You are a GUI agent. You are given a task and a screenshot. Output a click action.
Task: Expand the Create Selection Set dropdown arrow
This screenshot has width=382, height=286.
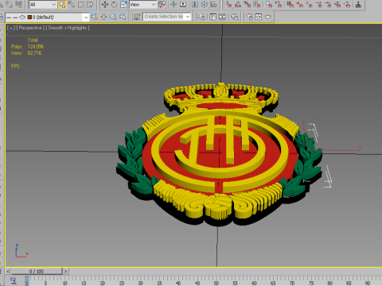[188, 17]
